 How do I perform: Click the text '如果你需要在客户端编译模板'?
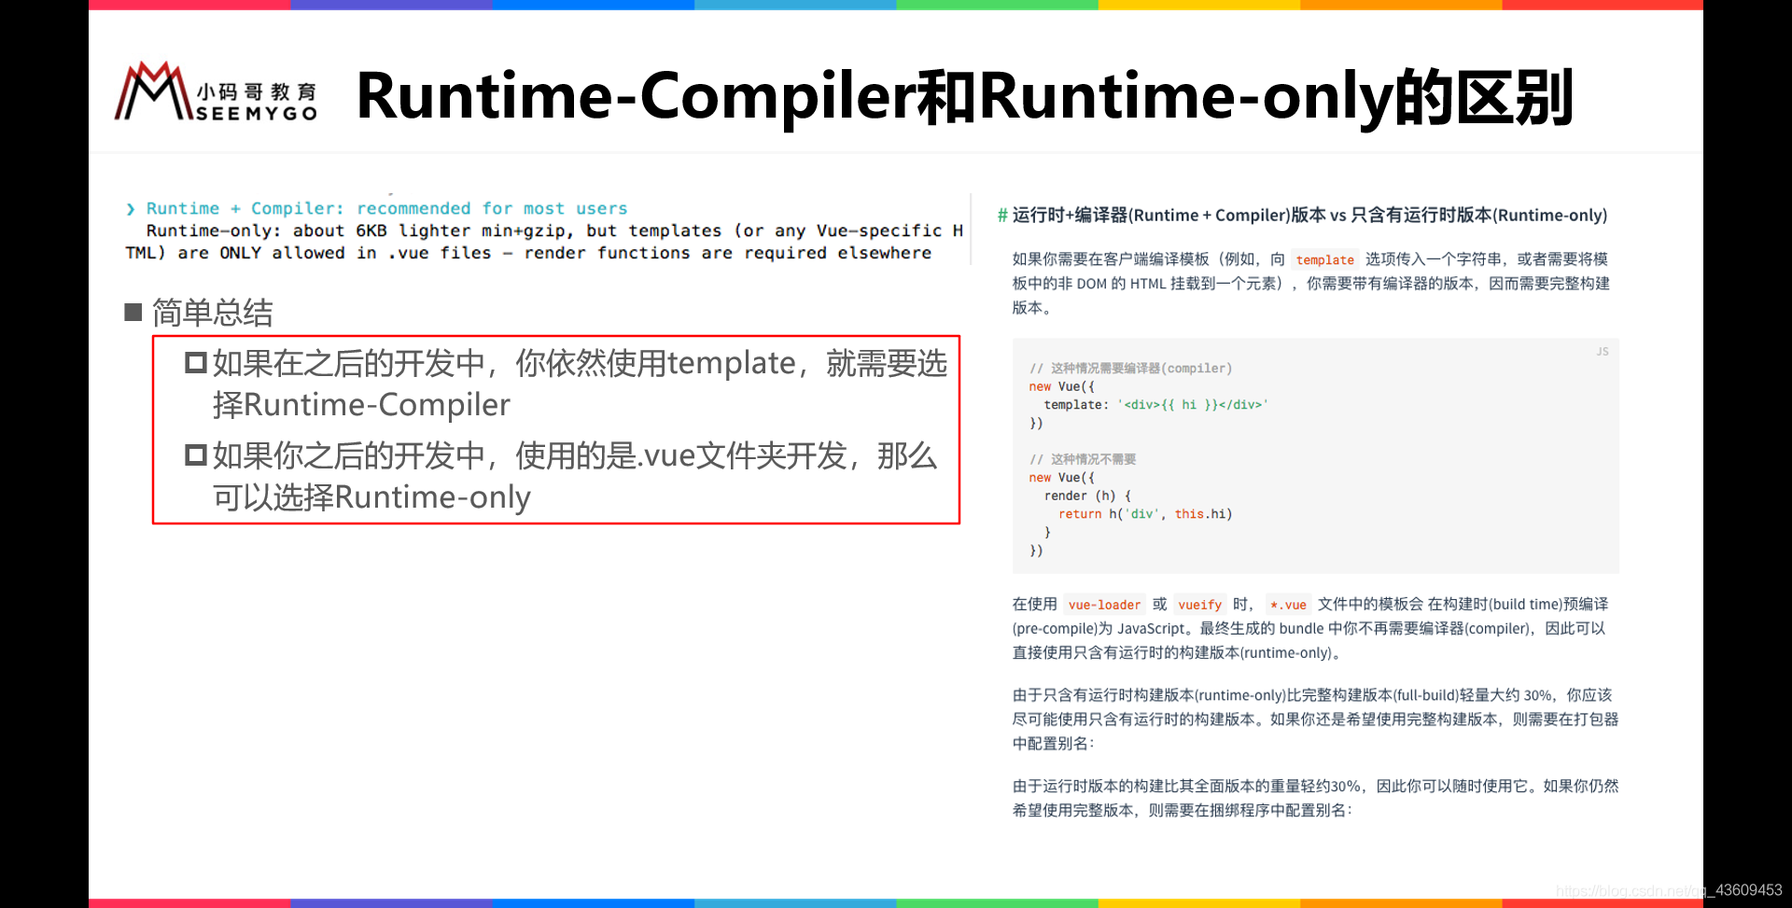(x=1111, y=259)
